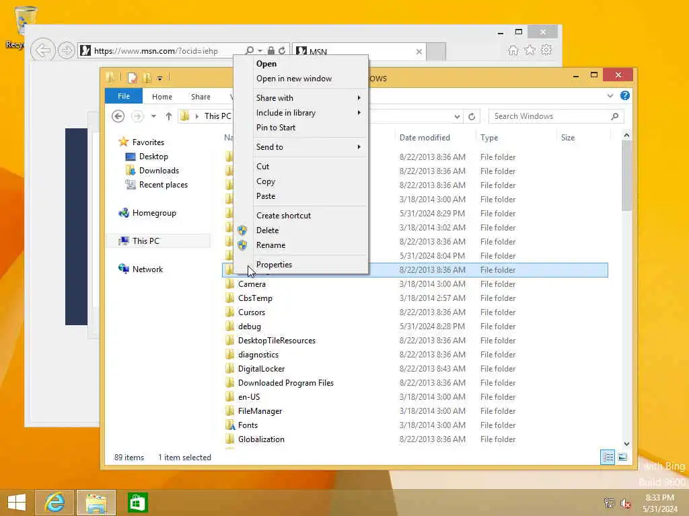Open IE Home page icon
The height and width of the screenshot is (516, 689).
point(513,50)
